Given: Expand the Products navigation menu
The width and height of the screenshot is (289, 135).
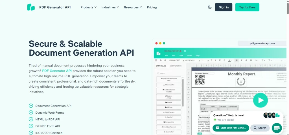Looking at the screenshot, I should tap(88, 7).
